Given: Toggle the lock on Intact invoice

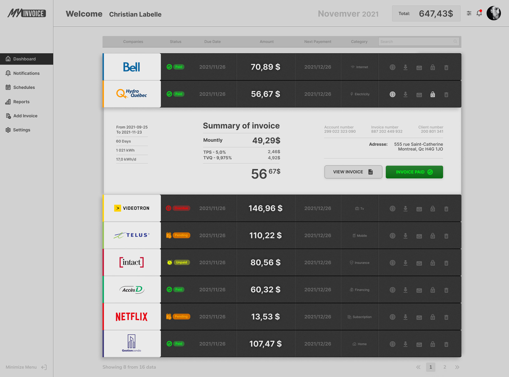Looking at the screenshot, I should [x=433, y=263].
